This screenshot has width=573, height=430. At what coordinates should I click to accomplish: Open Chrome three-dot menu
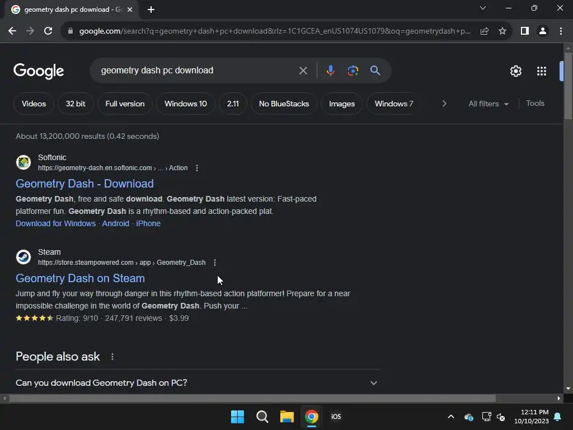pos(561,31)
